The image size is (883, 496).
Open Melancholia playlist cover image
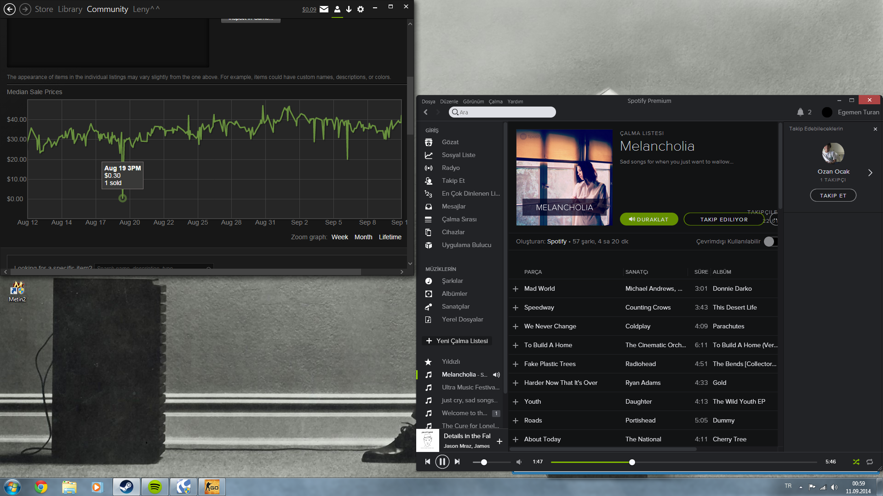point(564,177)
